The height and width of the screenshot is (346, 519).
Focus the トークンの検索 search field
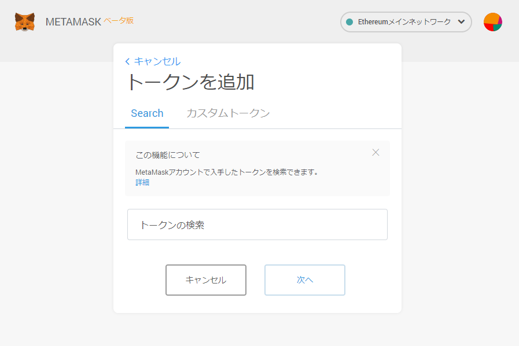tap(257, 224)
